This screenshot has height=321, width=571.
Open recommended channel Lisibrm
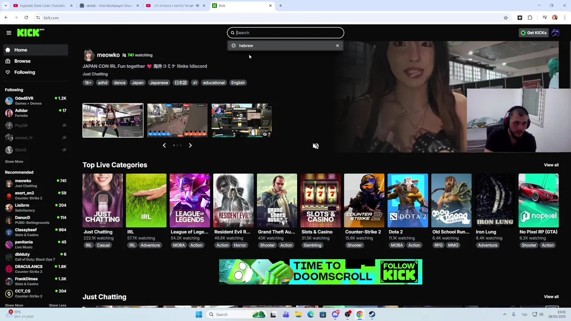[x=35, y=208]
